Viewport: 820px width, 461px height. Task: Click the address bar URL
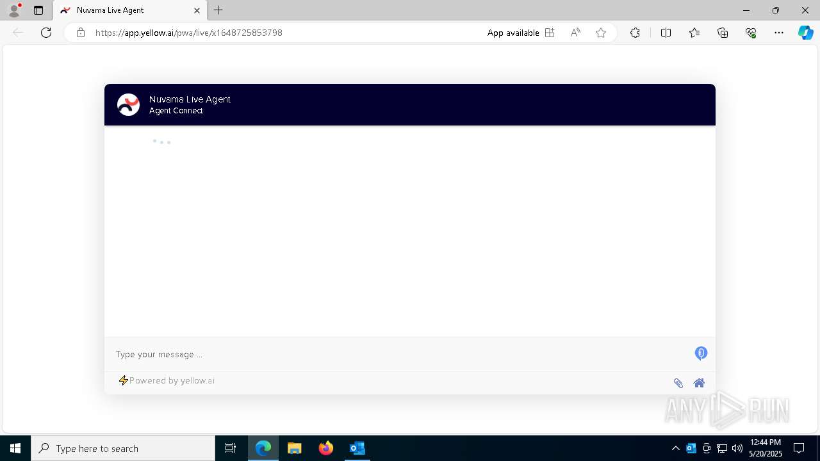(189, 33)
